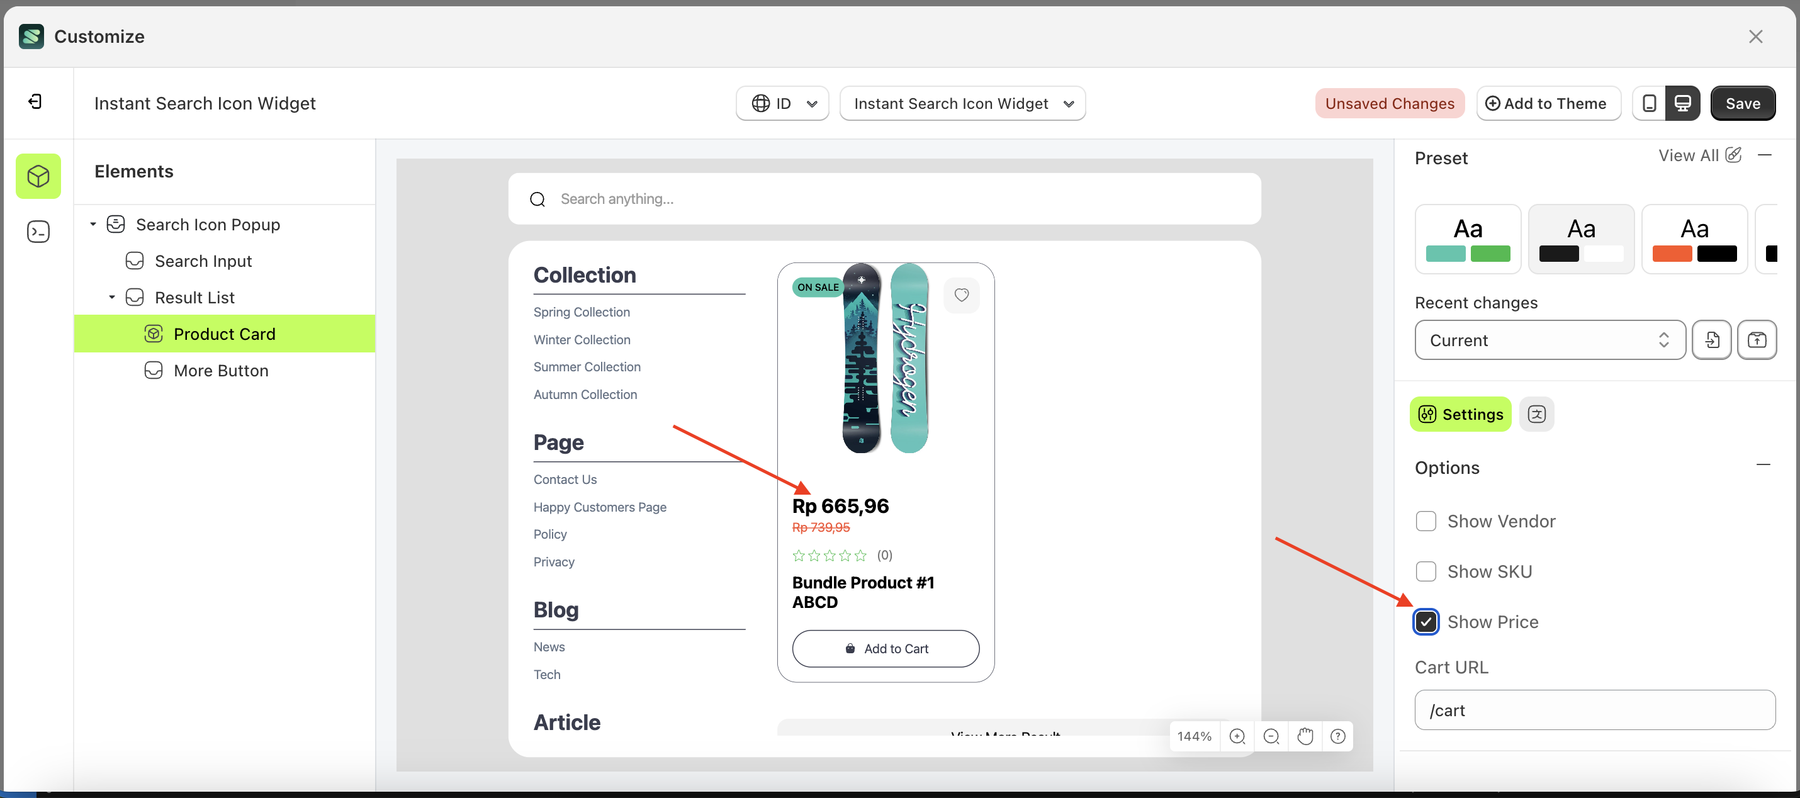Image resolution: width=1800 pixels, height=798 pixels.
Task: Click the import icon beside Recent changes dropdown
Action: point(1712,340)
